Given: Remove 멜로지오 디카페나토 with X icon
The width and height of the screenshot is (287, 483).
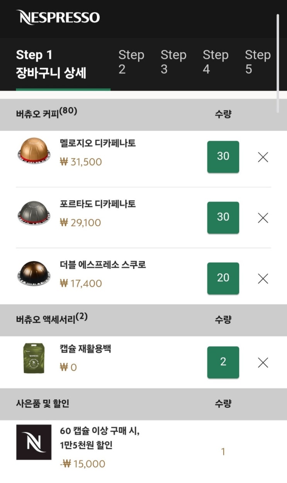Looking at the screenshot, I should pos(263,157).
